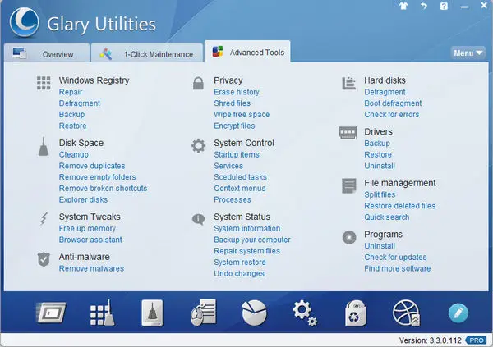This screenshot has height=347, width=493.
Task: Open the startup manager icon in bottom toolbar
Action: pyautogui.click(x=51, y=313)
